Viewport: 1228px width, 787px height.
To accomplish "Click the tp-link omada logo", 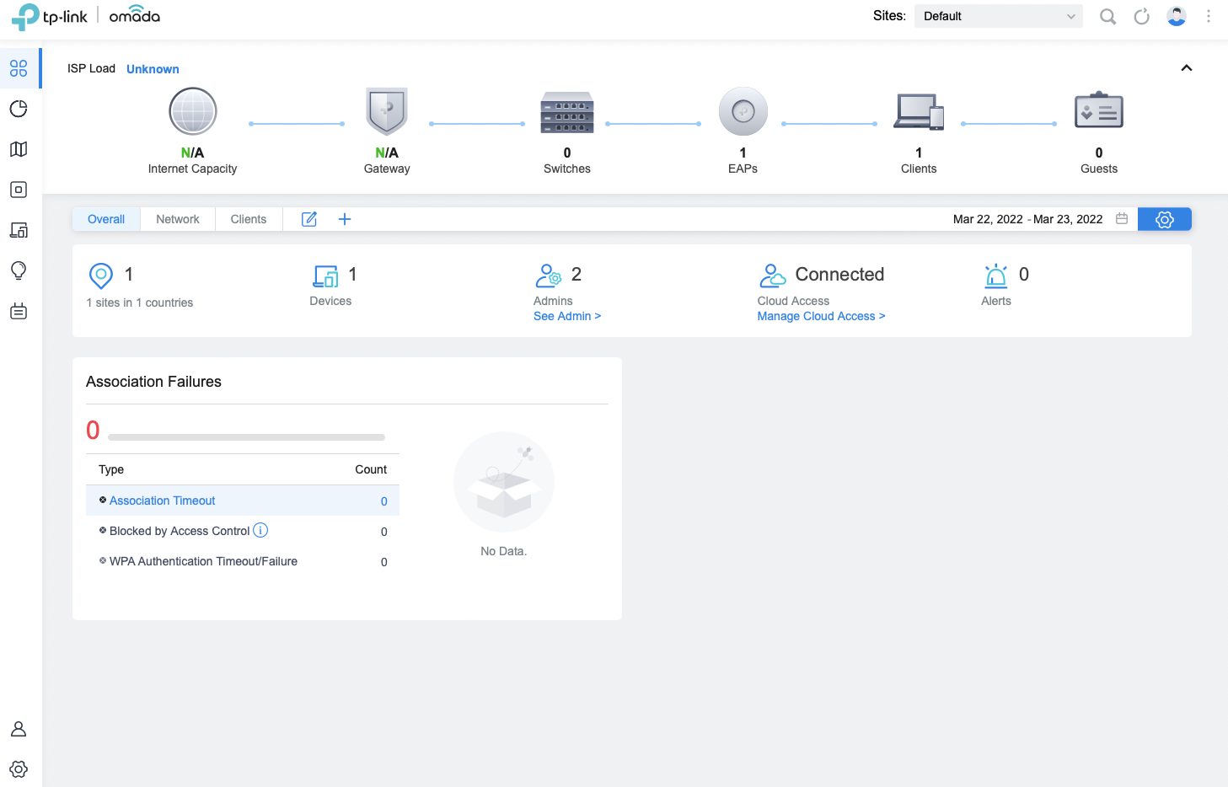I will [x=85, y=16].
